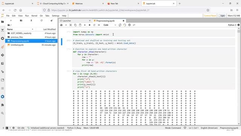Select Untitled.ipynb in file list
This screenshot has width=241, height=136.
point(31,45)
